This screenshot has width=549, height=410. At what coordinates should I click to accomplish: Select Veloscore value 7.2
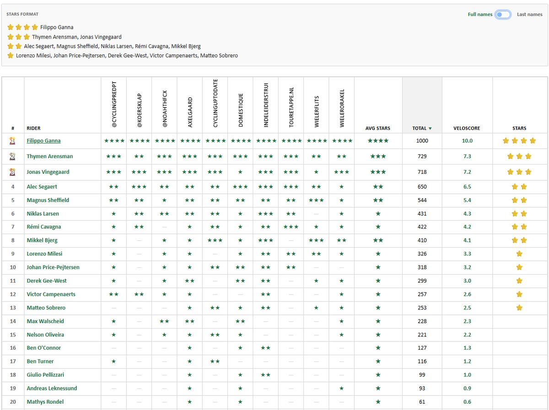tap(467, 172)
